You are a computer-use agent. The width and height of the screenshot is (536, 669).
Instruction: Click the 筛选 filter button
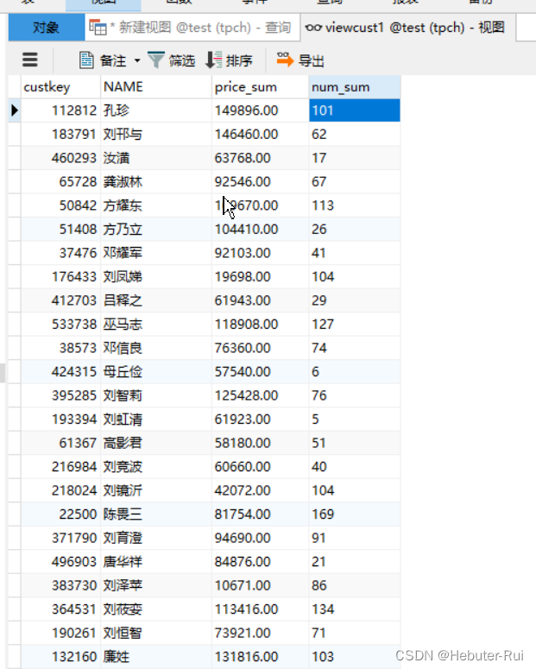(x=172, y=60)
